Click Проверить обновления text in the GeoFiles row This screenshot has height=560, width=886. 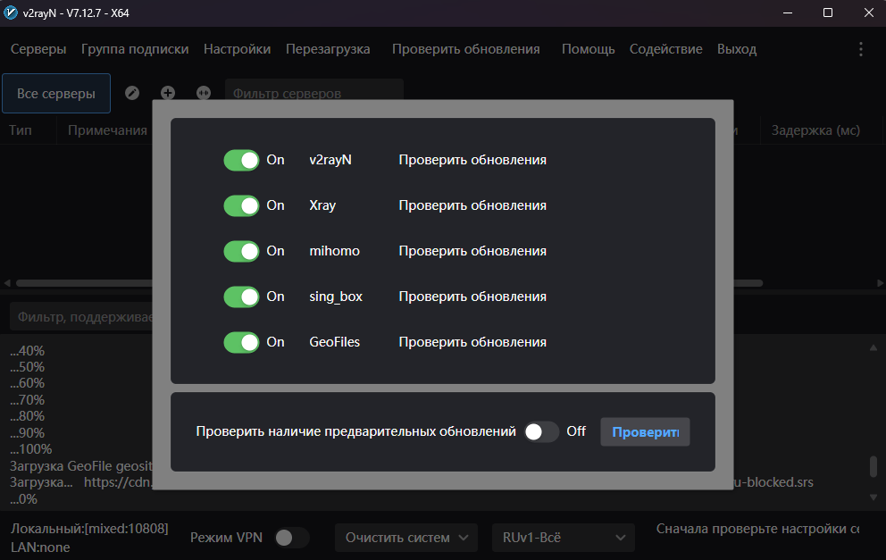point(472,342)
